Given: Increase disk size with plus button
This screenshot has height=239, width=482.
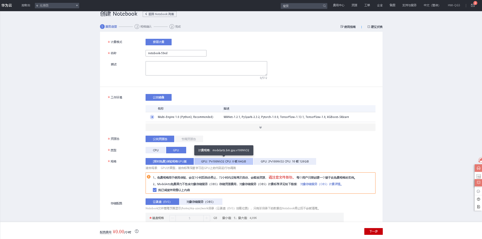Looking at the screenshot, I should pyautogui.click(x=207, y=218).
